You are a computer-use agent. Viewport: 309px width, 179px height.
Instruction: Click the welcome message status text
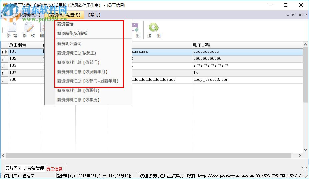tap(221, 176)
